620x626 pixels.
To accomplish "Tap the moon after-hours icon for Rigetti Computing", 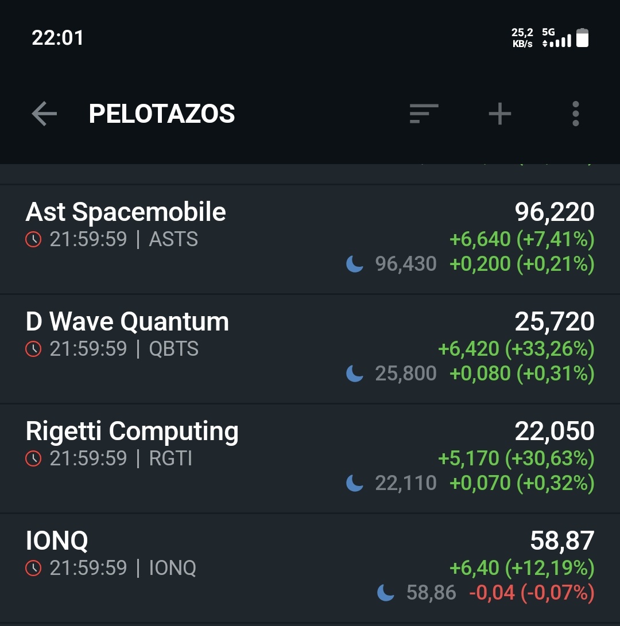I will pyautogui.click(x=354, y=483).
